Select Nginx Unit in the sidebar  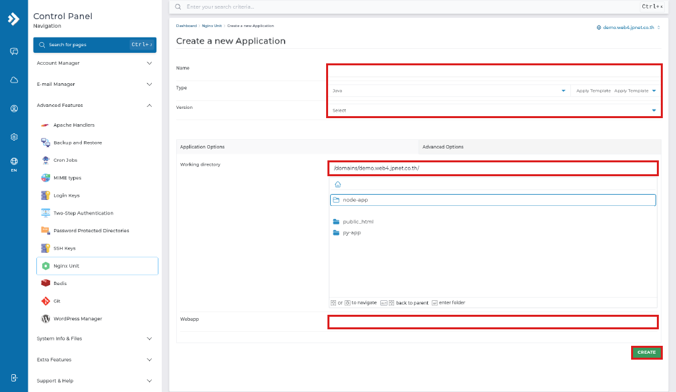98,266
